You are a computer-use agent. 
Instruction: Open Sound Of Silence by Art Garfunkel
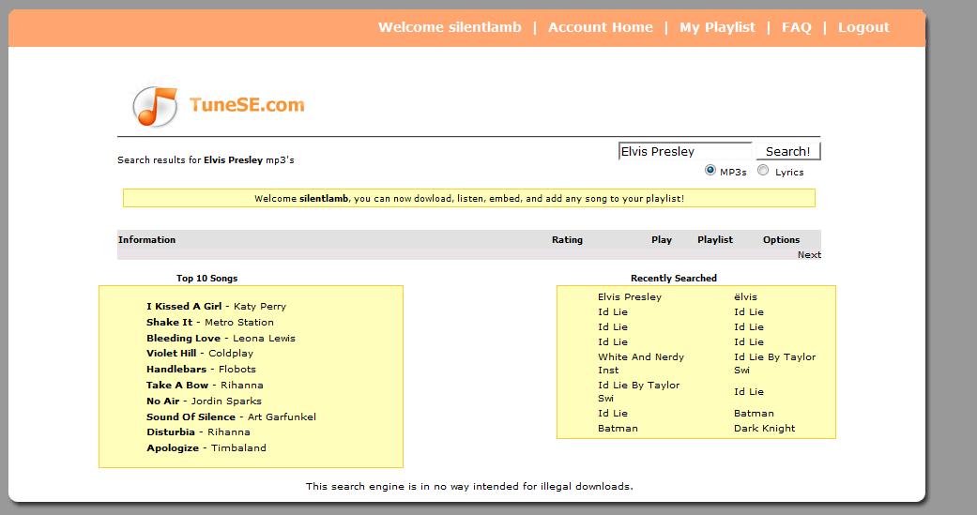[x=231, y=417]
